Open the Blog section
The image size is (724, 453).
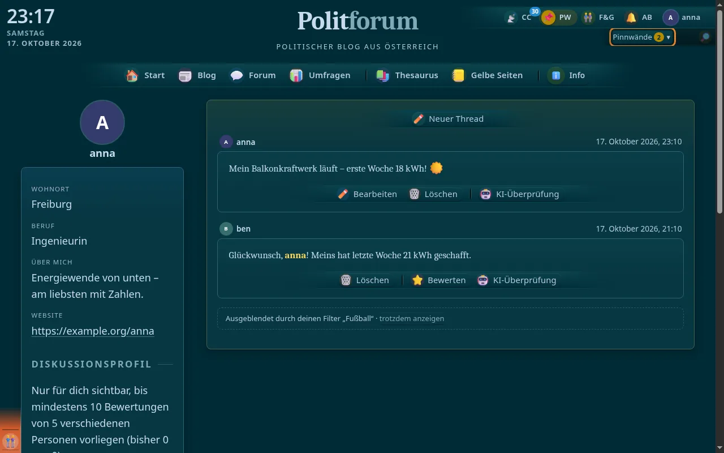[x=197, y=75]
